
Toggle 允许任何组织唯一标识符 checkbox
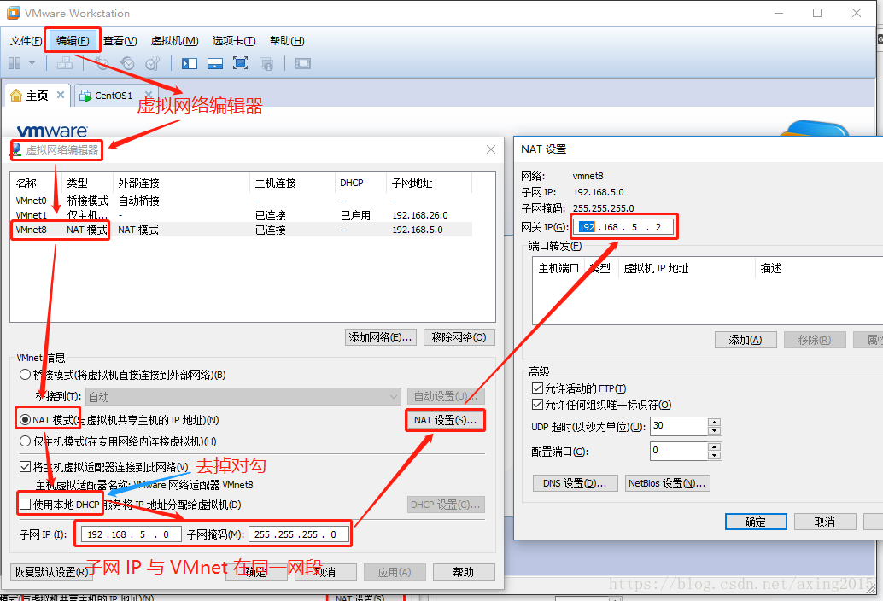[537, 405]
